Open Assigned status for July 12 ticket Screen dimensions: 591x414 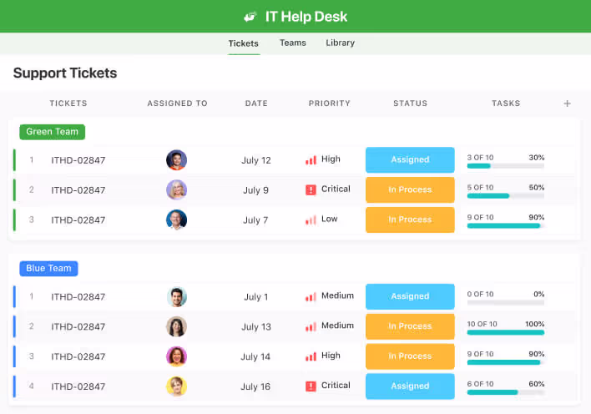point(410,160)
